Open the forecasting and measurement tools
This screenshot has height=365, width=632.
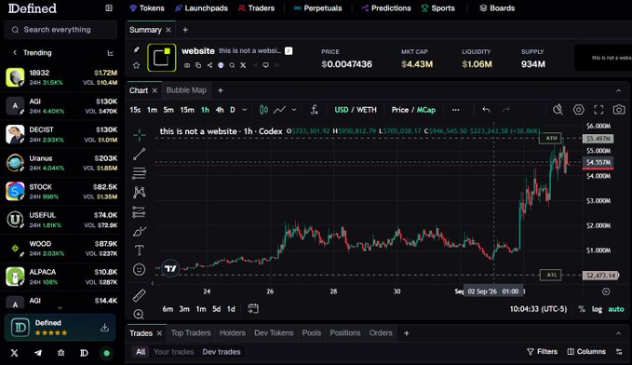tap(139, 211)
